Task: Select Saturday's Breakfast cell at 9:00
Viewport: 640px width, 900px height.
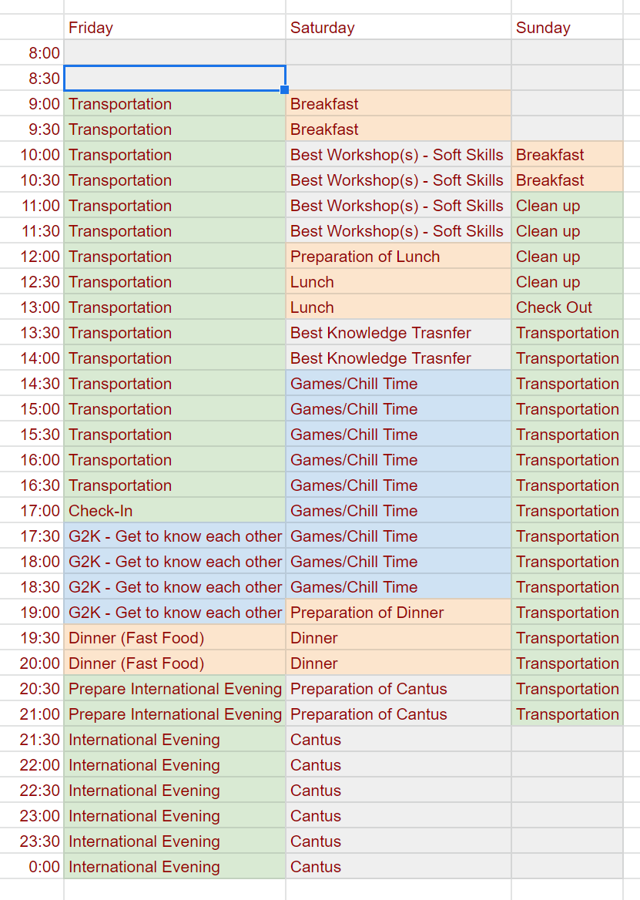Action: tap(398, 104)
